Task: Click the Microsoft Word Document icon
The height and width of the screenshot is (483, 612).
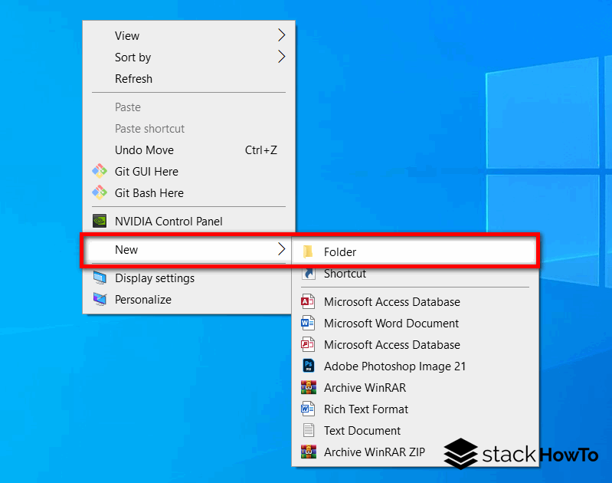Action: (308, 324)
